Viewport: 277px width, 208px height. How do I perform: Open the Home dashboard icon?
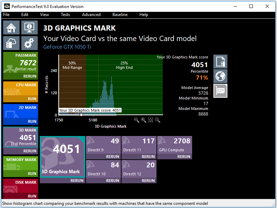(11, 27)
